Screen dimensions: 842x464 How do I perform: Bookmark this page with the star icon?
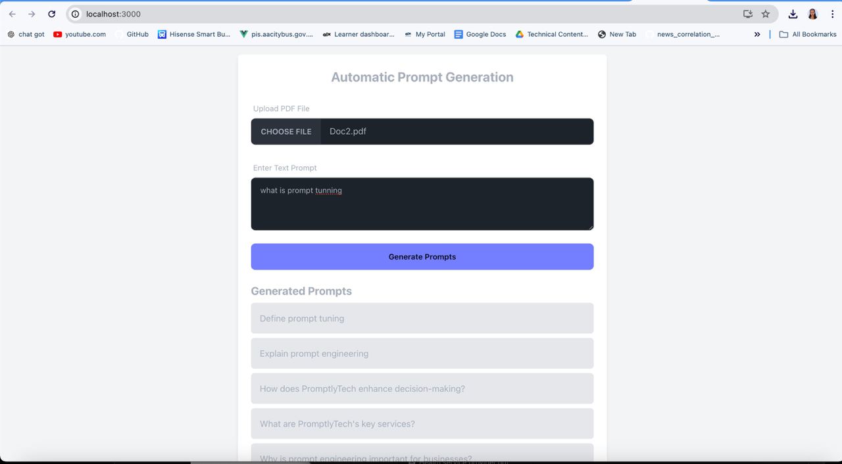(766, 14)
